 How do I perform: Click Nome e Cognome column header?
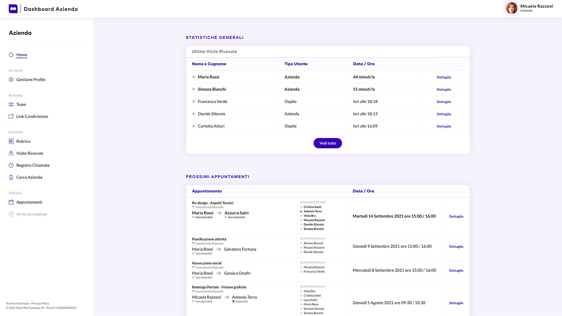pos(209,64)
